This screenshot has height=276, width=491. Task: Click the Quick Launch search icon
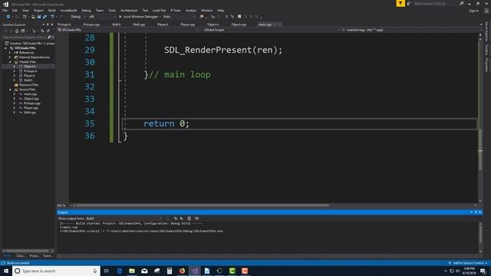pos(462,3)
